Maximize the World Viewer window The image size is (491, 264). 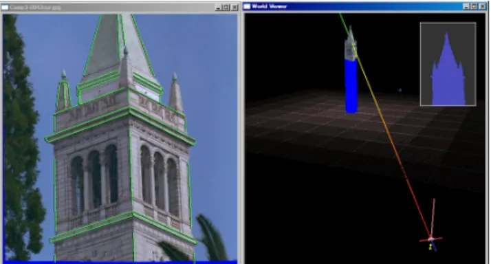tap(474, 6)
